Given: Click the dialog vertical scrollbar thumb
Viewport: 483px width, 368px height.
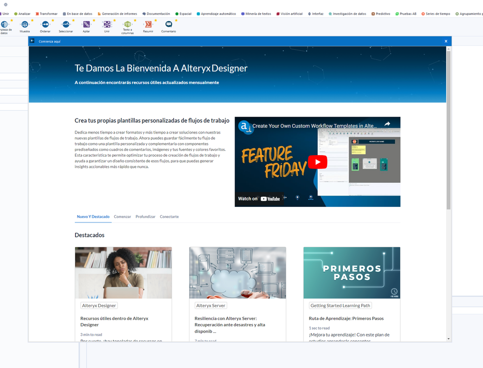Looking at the screenshot, I should pos(449,130).
